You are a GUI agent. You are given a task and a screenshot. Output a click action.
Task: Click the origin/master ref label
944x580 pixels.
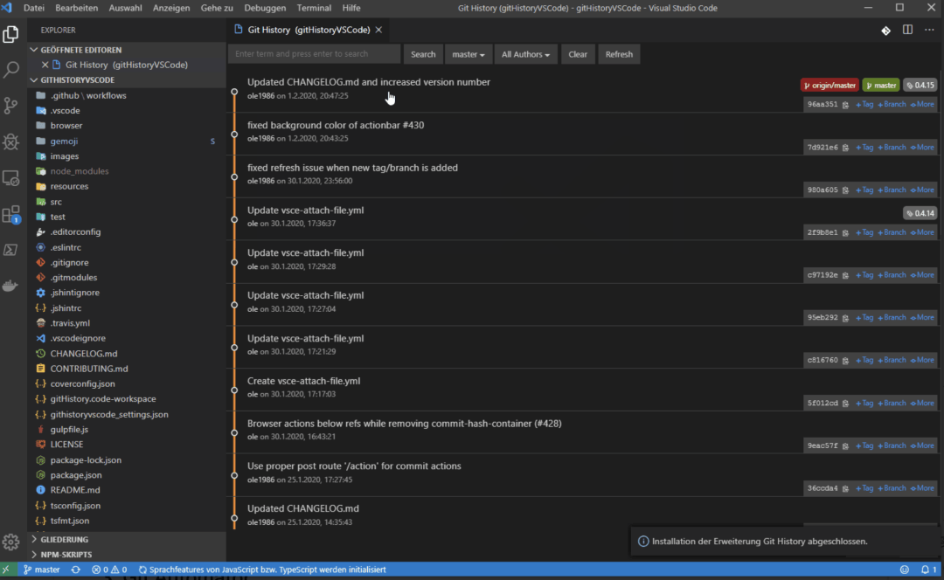pyautogui.click(x=829, y=86)
